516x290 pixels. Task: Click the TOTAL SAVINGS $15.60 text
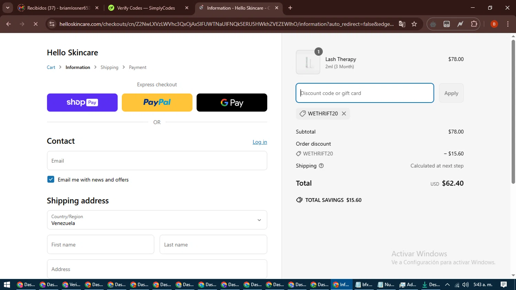click(333, 200)
